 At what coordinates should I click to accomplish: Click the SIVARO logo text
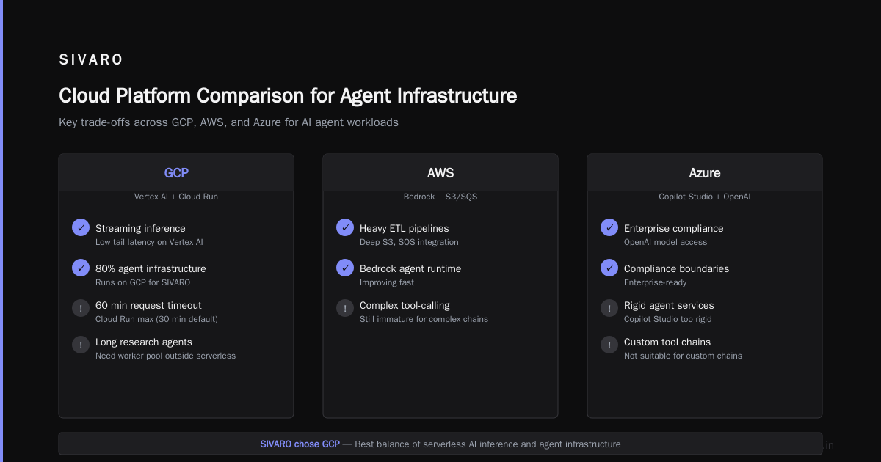(91, 60)
